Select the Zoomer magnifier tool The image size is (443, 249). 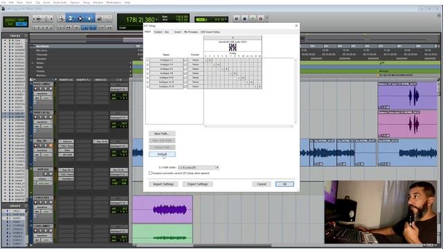tap(62, 19)
